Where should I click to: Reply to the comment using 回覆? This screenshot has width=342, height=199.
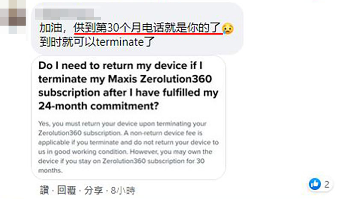pos(67,190)
